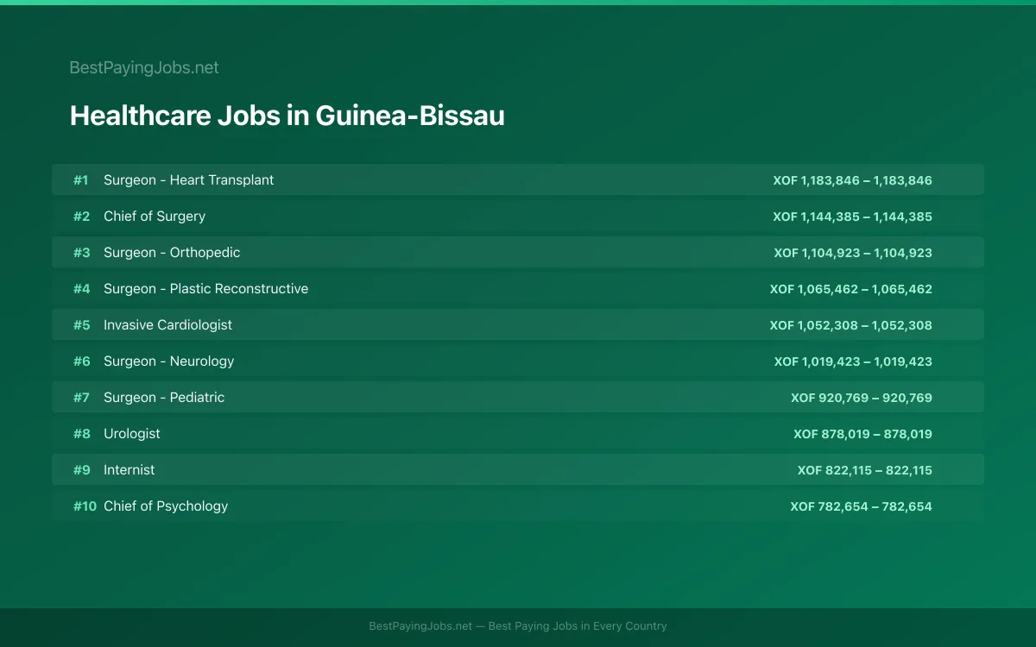This screenshot has height=647, width=1036.
Task: Click rank number #5
Action: coord(81,325)
